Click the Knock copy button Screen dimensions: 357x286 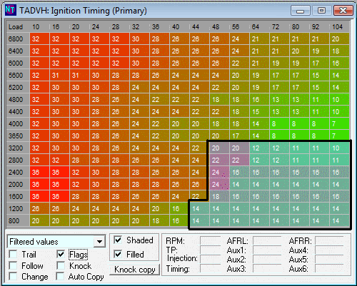(134, 270)
